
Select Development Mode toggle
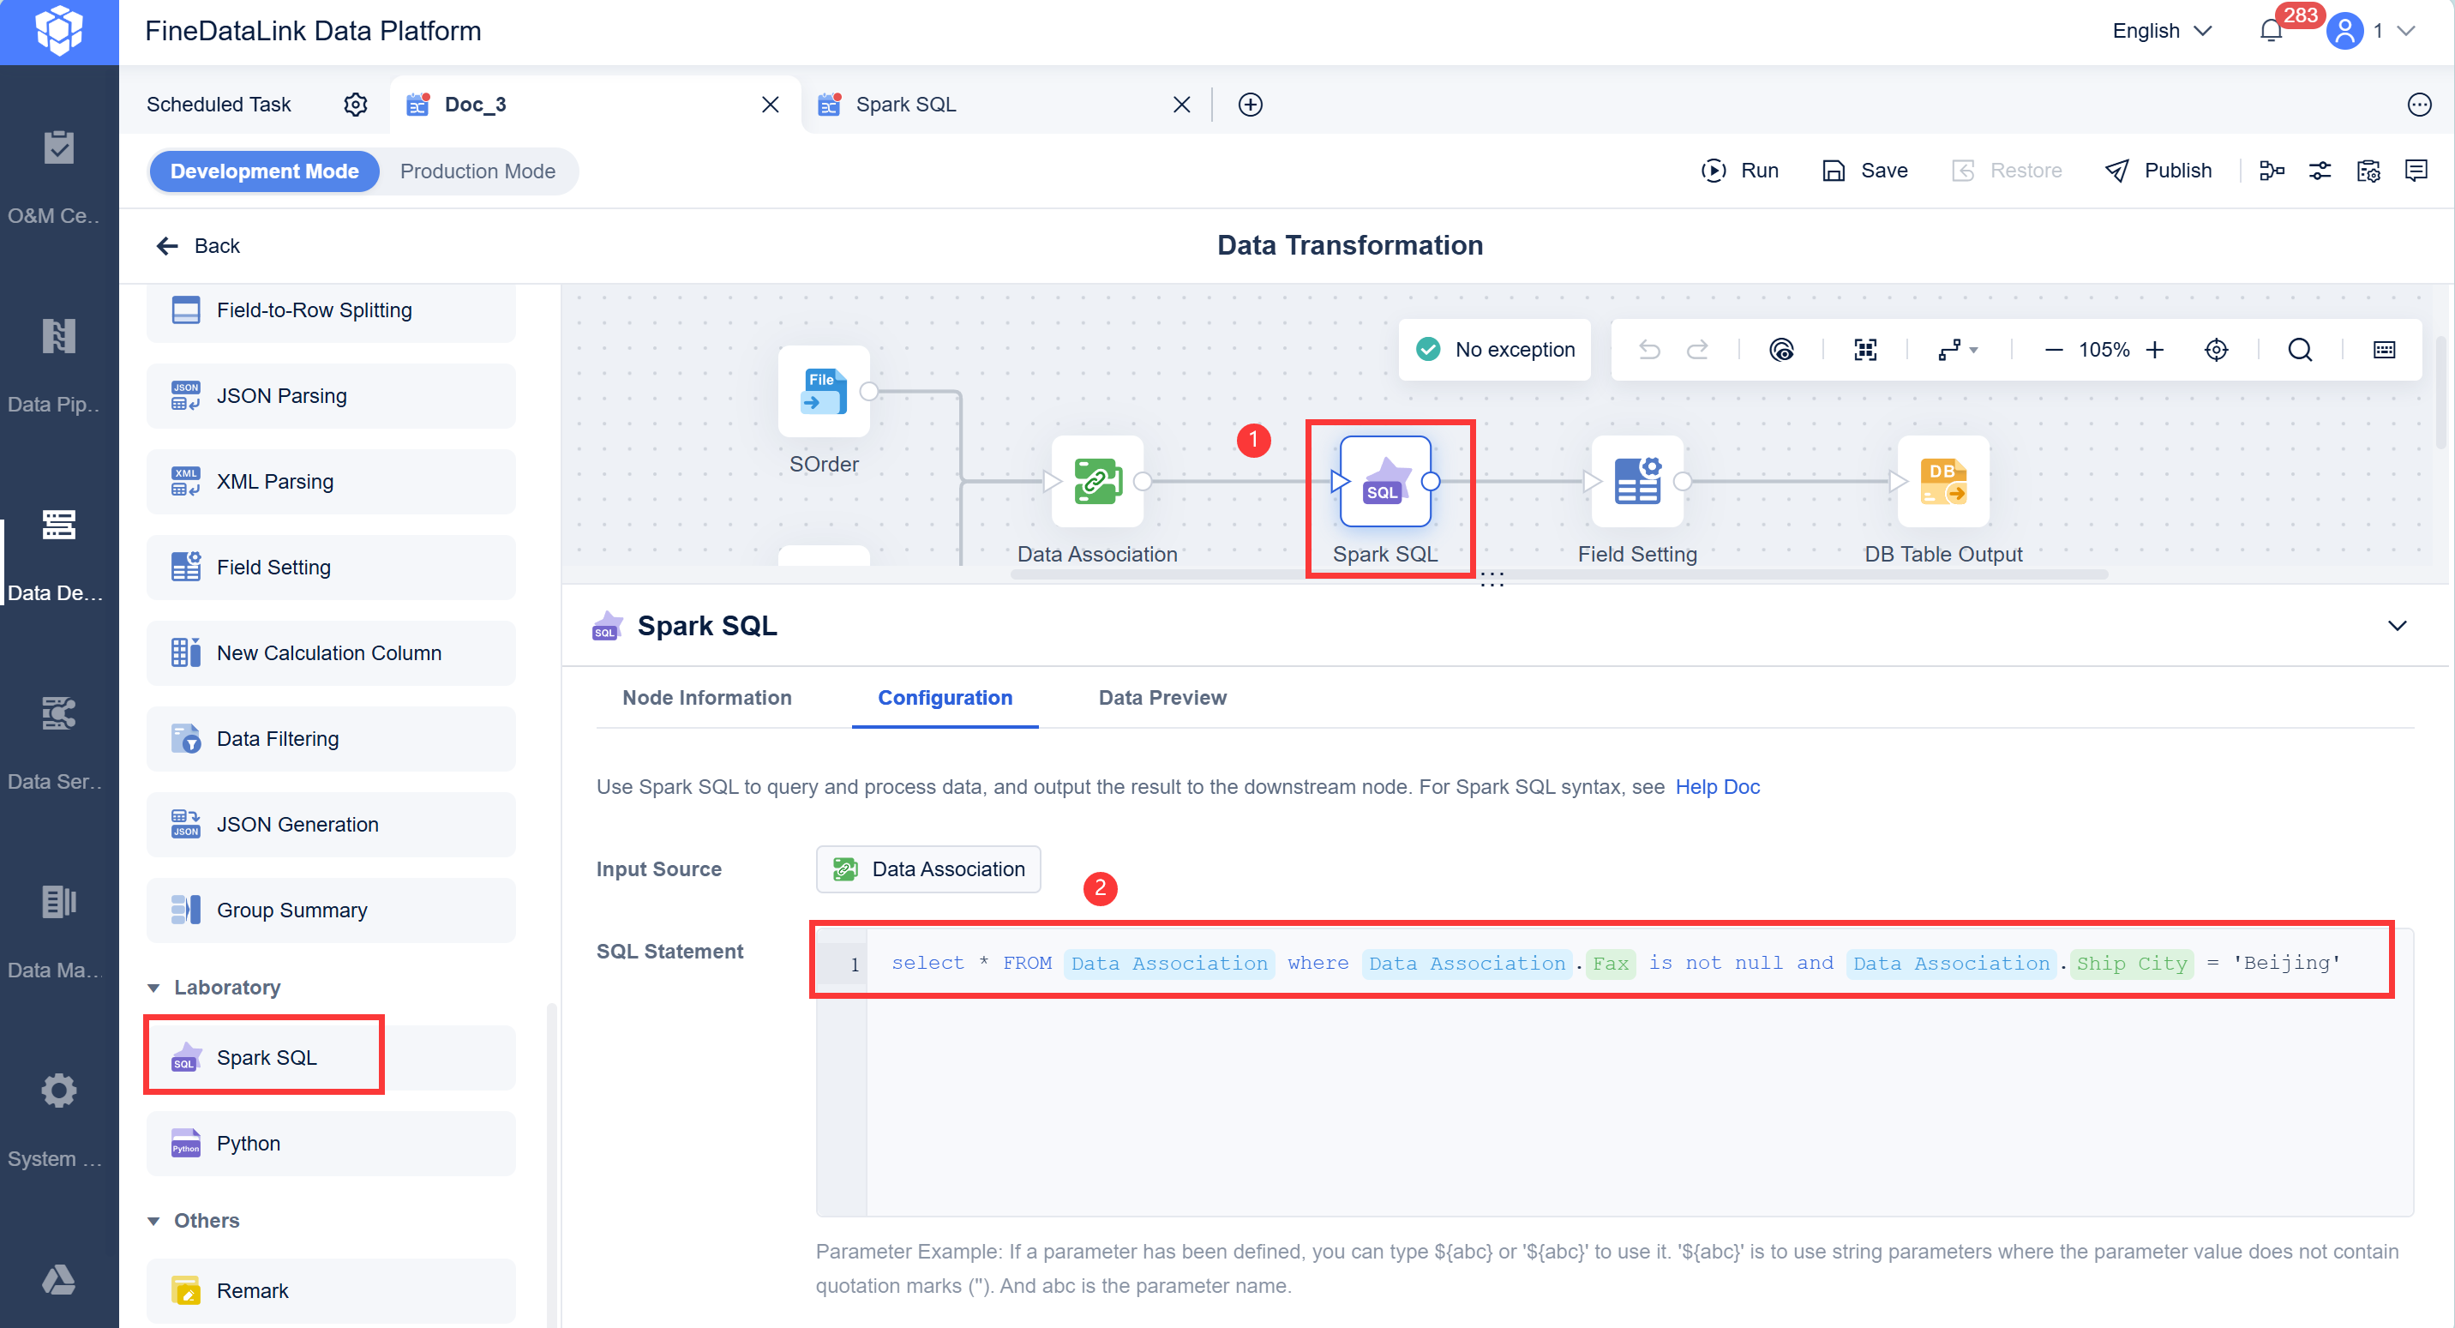[x=264, y=171]
